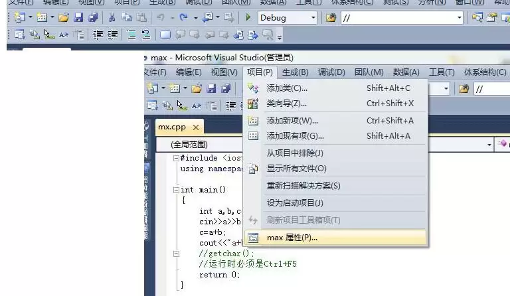Collapse the //getchar() comment block
The image size is (510, 296).
176,254
